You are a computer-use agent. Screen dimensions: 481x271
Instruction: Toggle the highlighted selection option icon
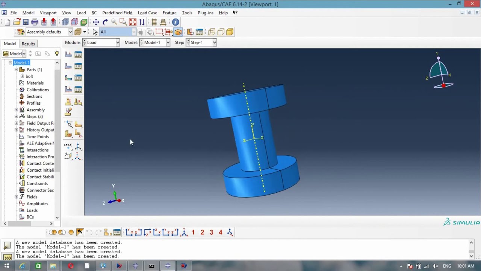[x=178, y=32]
